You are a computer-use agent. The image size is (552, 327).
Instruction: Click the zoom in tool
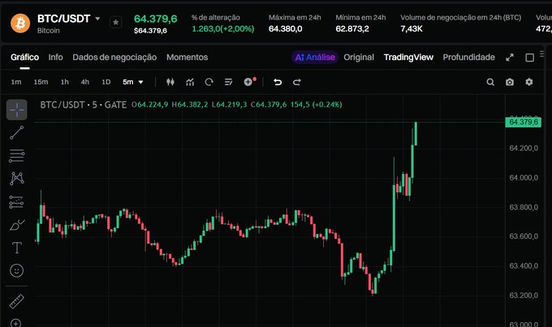[16, 323]
